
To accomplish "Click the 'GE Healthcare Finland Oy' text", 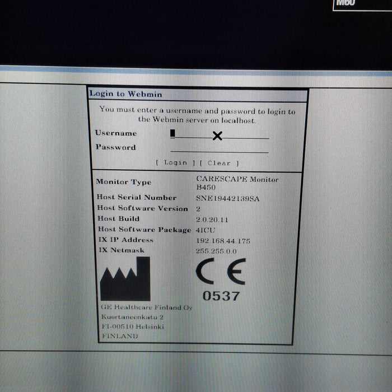I will point(147,307).
